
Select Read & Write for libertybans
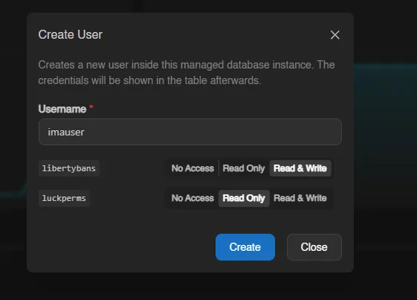(300, 168)
